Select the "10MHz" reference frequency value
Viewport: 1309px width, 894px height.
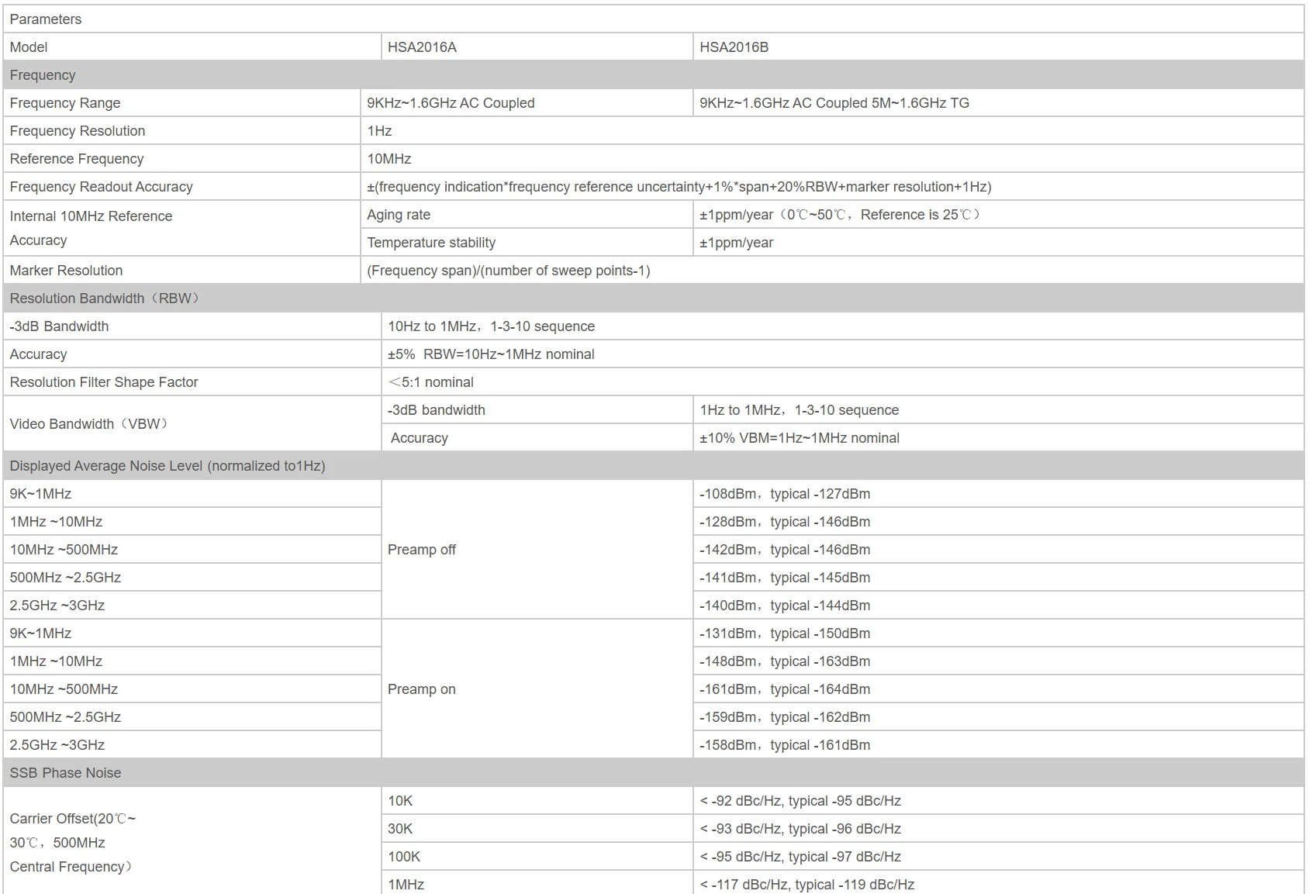[x=389, y=159]
